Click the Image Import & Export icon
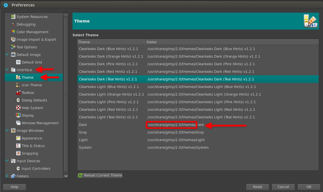The height and width of the screenshot is (192, 323). pyautogui.click(x=13, y=39)
